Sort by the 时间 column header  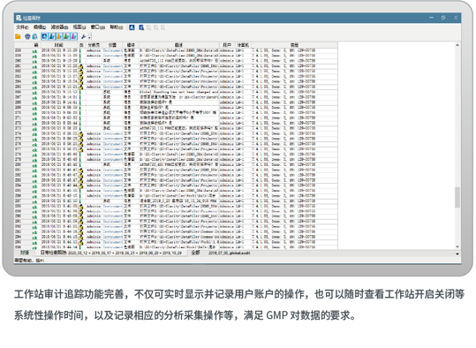pyautogui.click(x=59, y=45)
